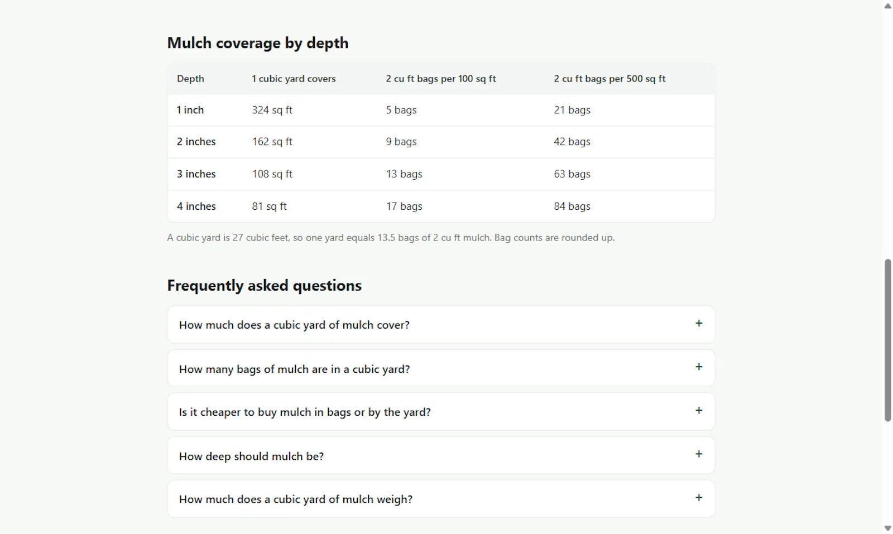Expand 'How many bags of mulch are in a cubic yard?'
This screenshot has width=893, height=534.
pos(441,368)
